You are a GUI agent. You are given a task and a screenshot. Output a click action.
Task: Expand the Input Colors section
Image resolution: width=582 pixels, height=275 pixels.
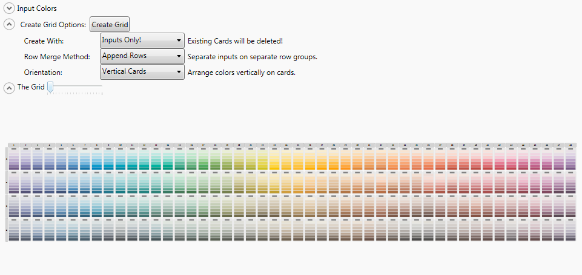[x=9, y=8]
